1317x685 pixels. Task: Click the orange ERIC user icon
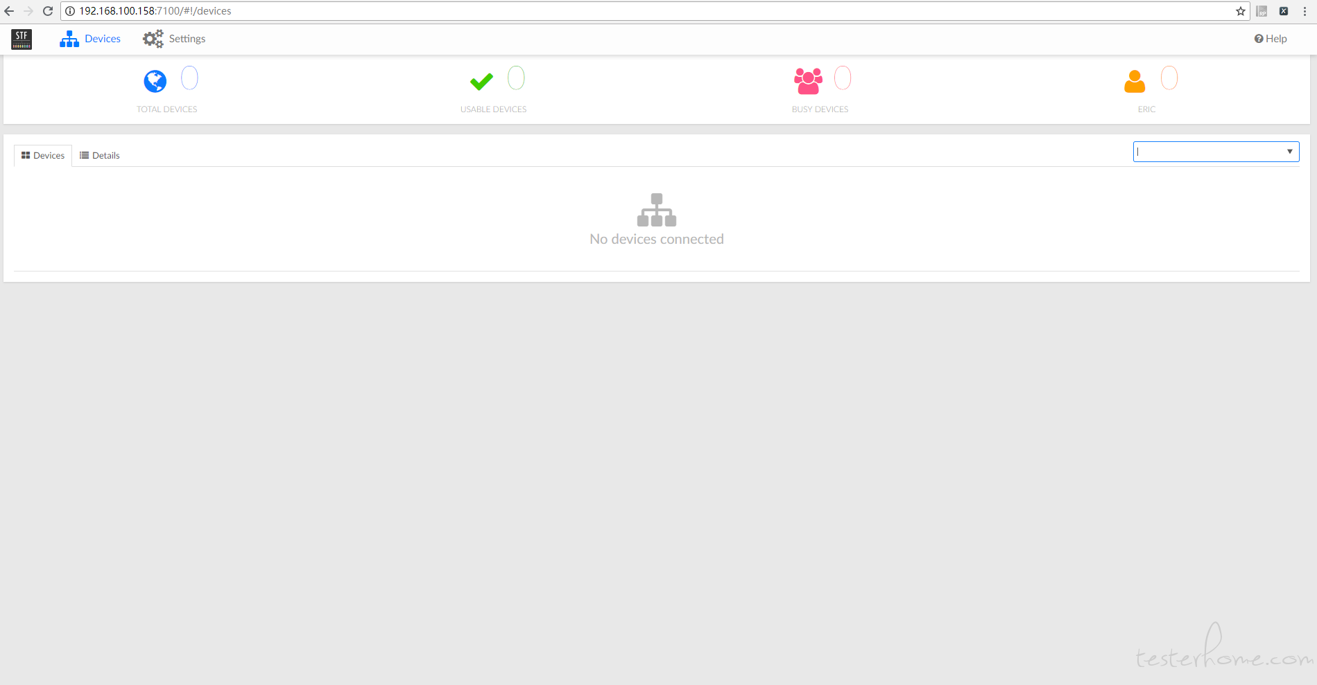(1135, 81)
